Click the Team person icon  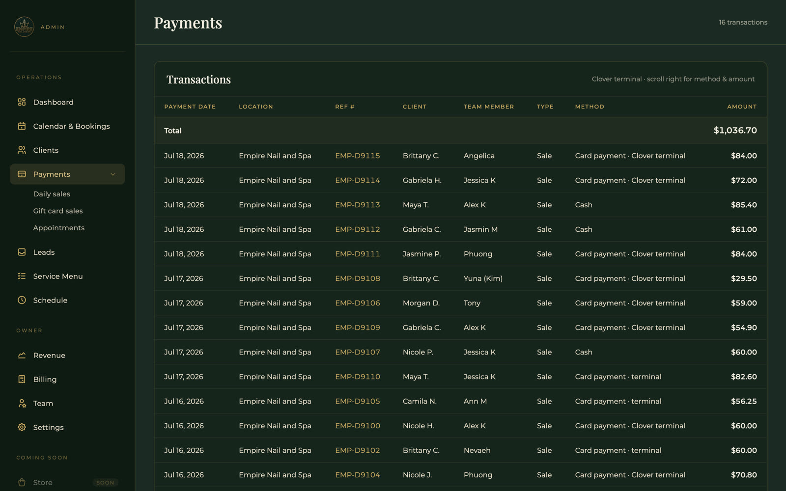coord(22,404)
